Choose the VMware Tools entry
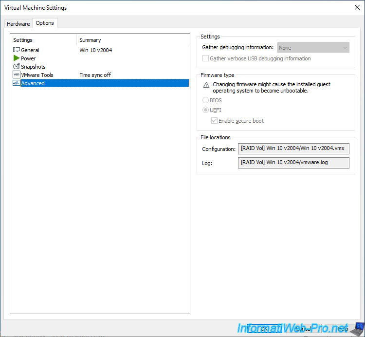Viewport: 365px width, 337px height. tap(101, 75)
